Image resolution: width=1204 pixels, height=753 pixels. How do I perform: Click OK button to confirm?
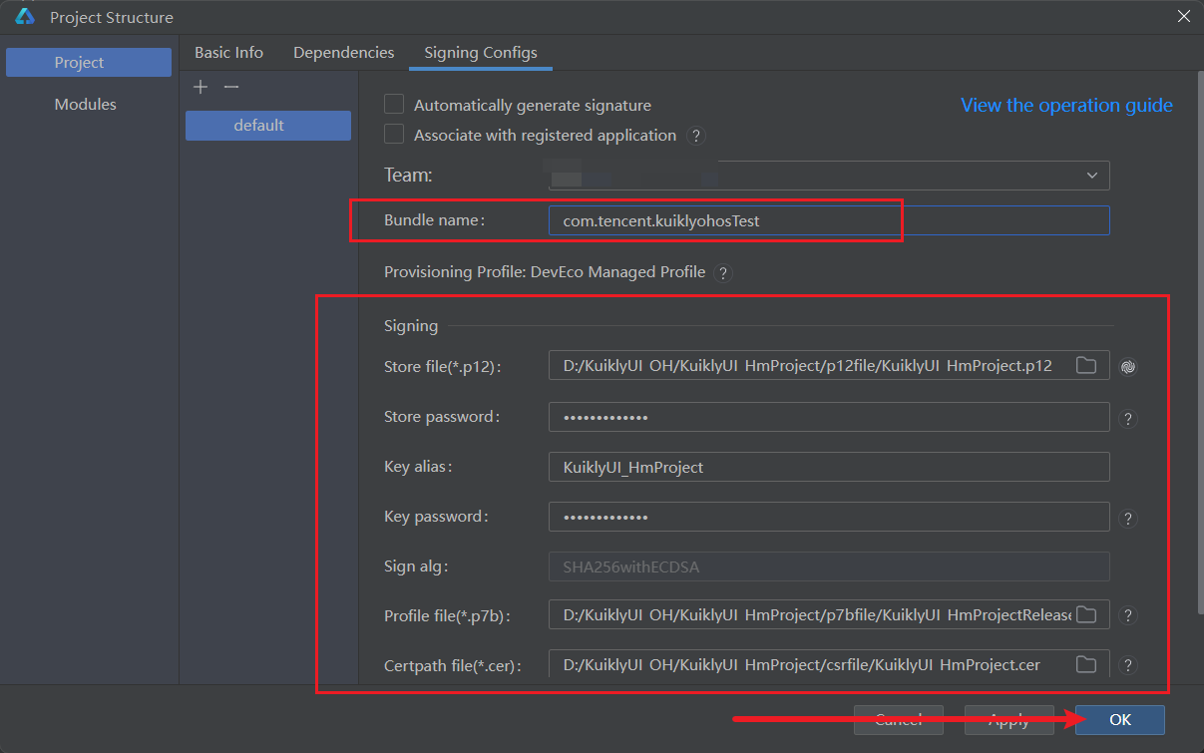pyautogui.click(x=1120, y=719)
